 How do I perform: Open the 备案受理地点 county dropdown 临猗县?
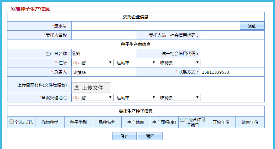pos(179,97)
